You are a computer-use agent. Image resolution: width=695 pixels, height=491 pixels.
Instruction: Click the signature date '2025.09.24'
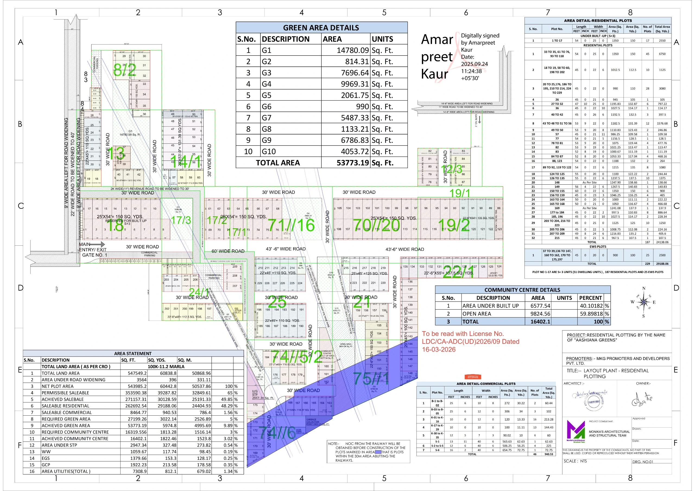[475, 64]
